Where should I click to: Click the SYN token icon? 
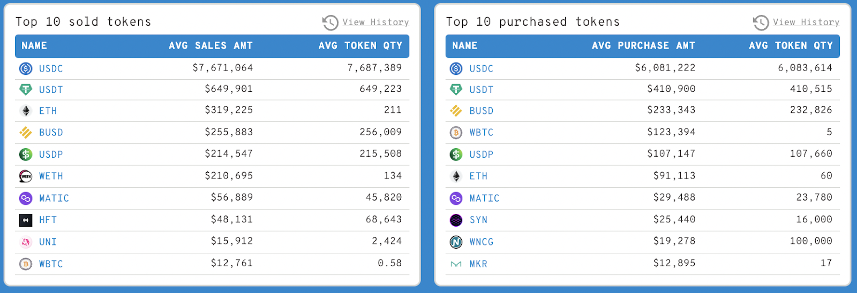[456, 220]
